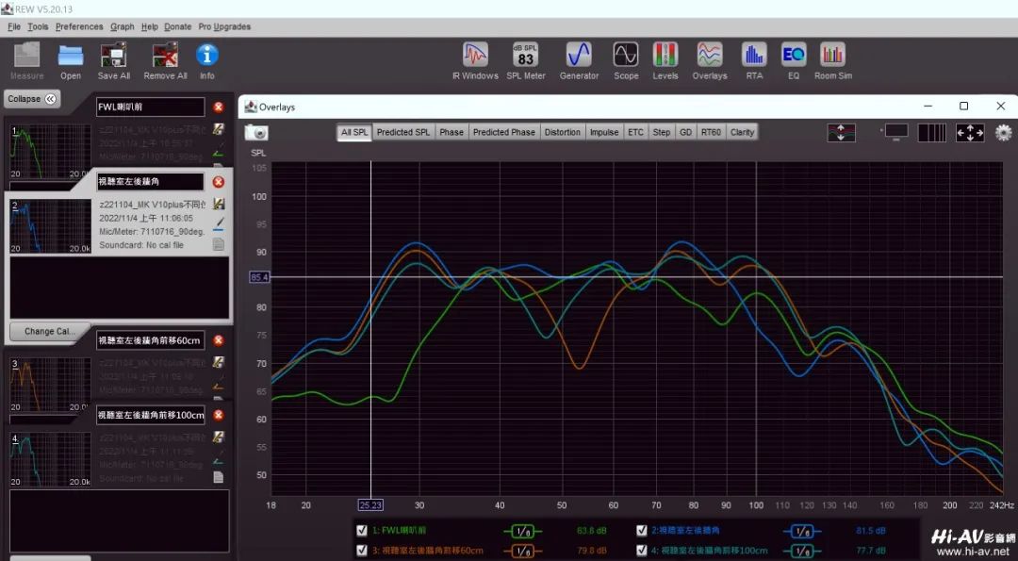Change trace colour of measurement 1 green pen

point(219,150)
